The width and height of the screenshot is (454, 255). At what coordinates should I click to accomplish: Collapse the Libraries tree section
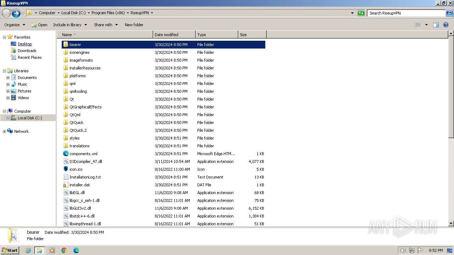click(x=4, y=71)
